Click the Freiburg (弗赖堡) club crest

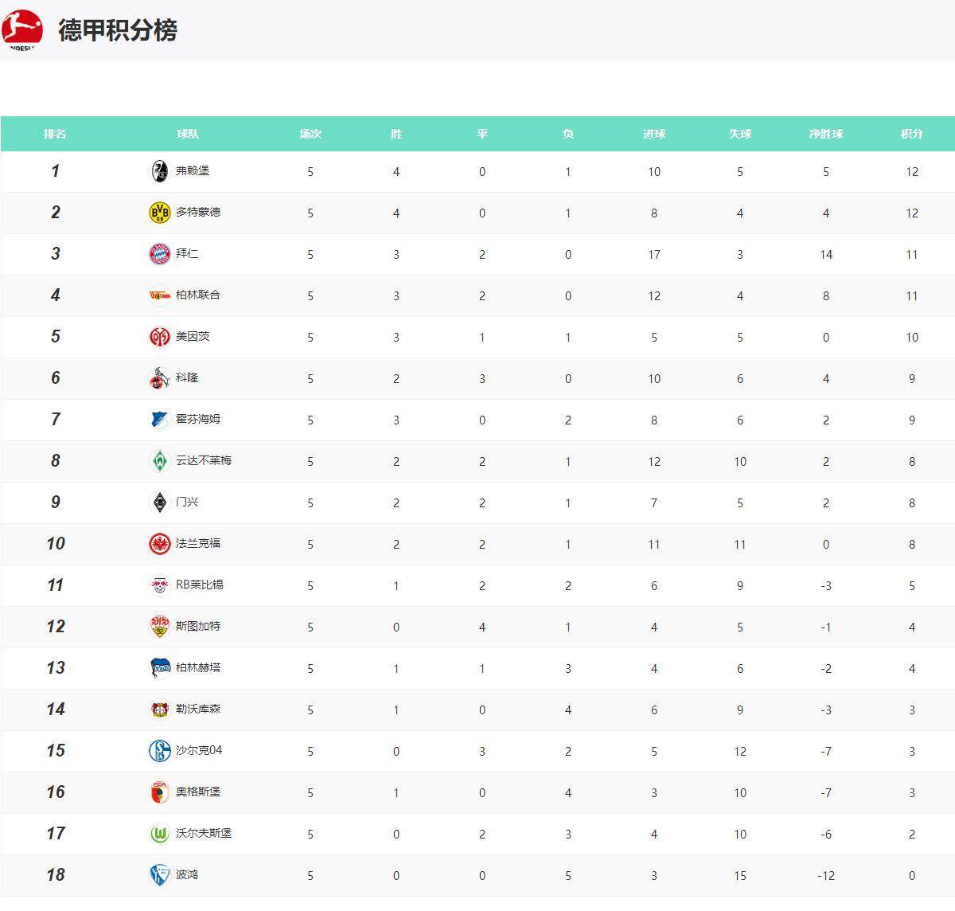[x=160, y=170]
